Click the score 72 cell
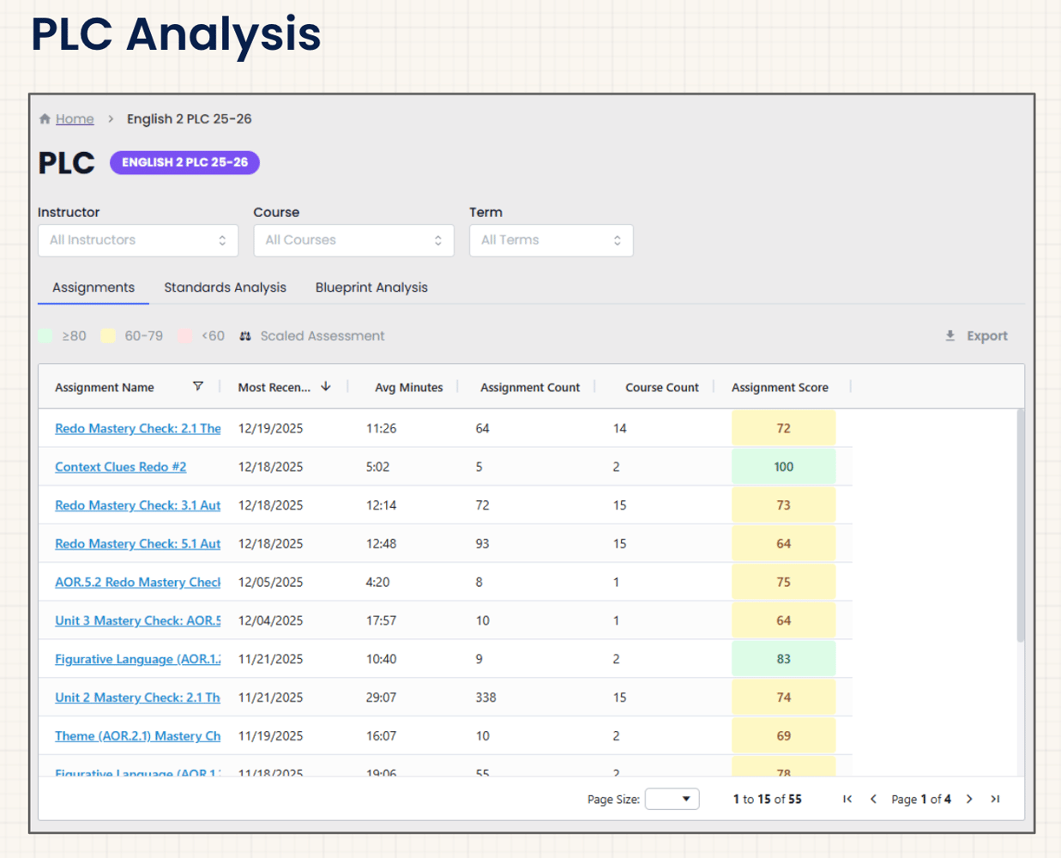The height and width of the screenshot is (858, 1061). click(x=784, y=428)
